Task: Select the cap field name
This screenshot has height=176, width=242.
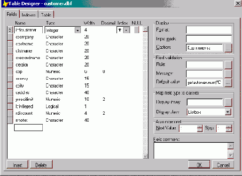Action: pyautogui.click(x=19, y=72)
